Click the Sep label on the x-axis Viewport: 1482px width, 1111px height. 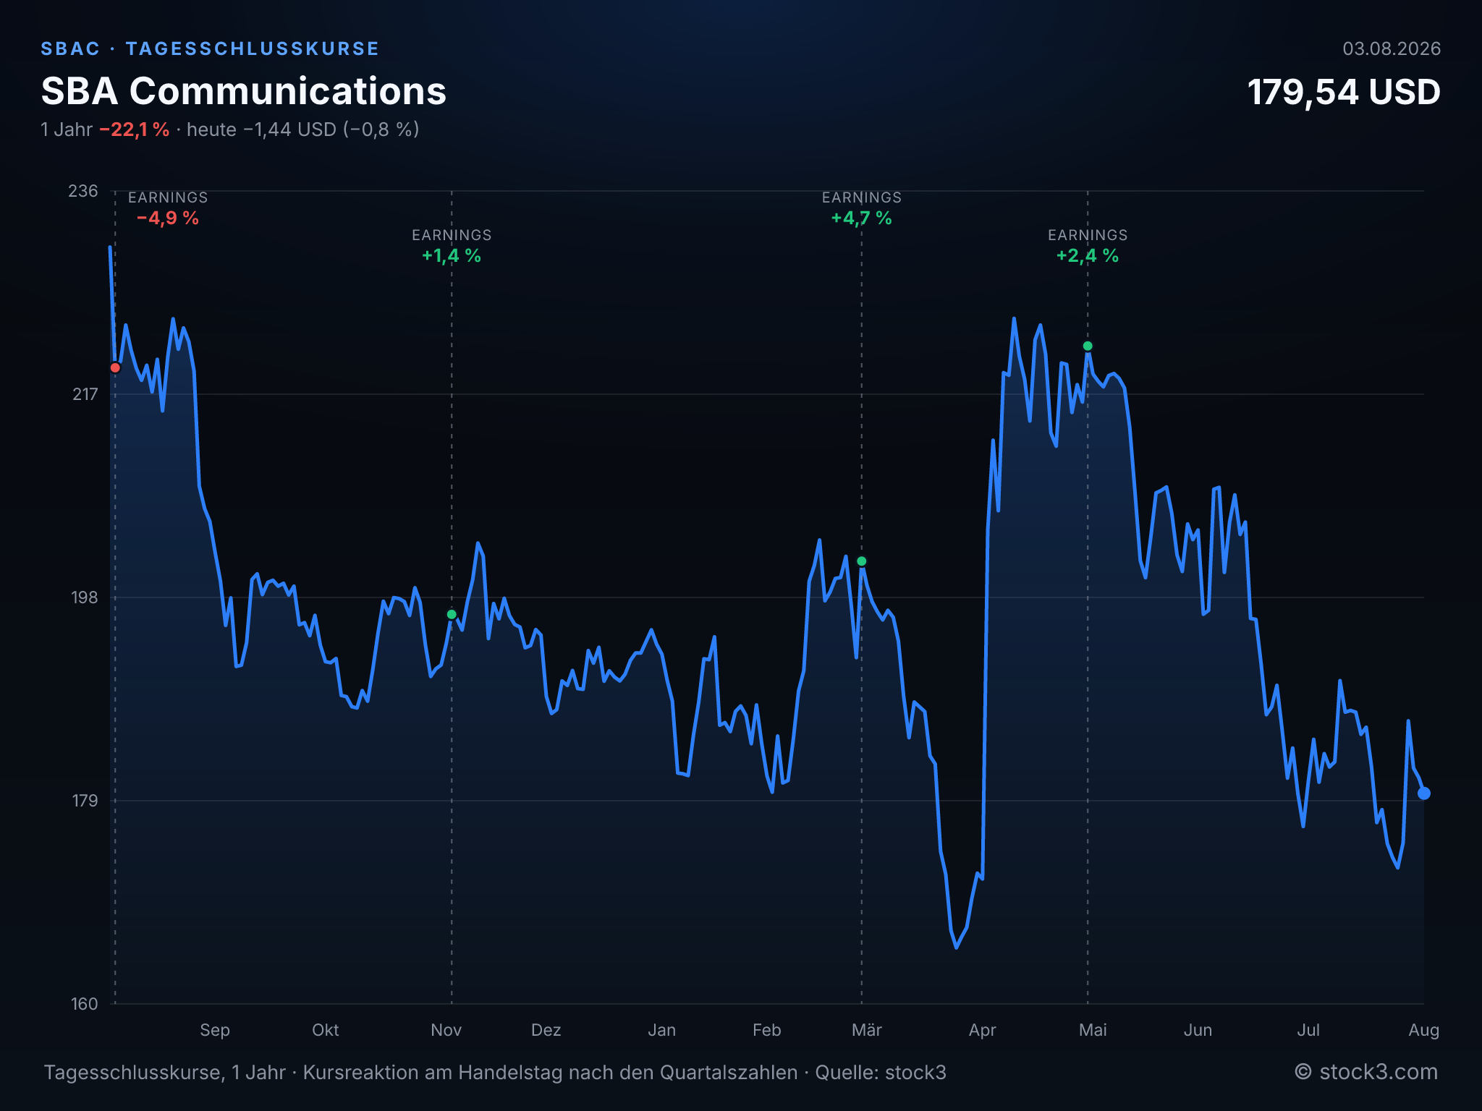[215, 1030]
